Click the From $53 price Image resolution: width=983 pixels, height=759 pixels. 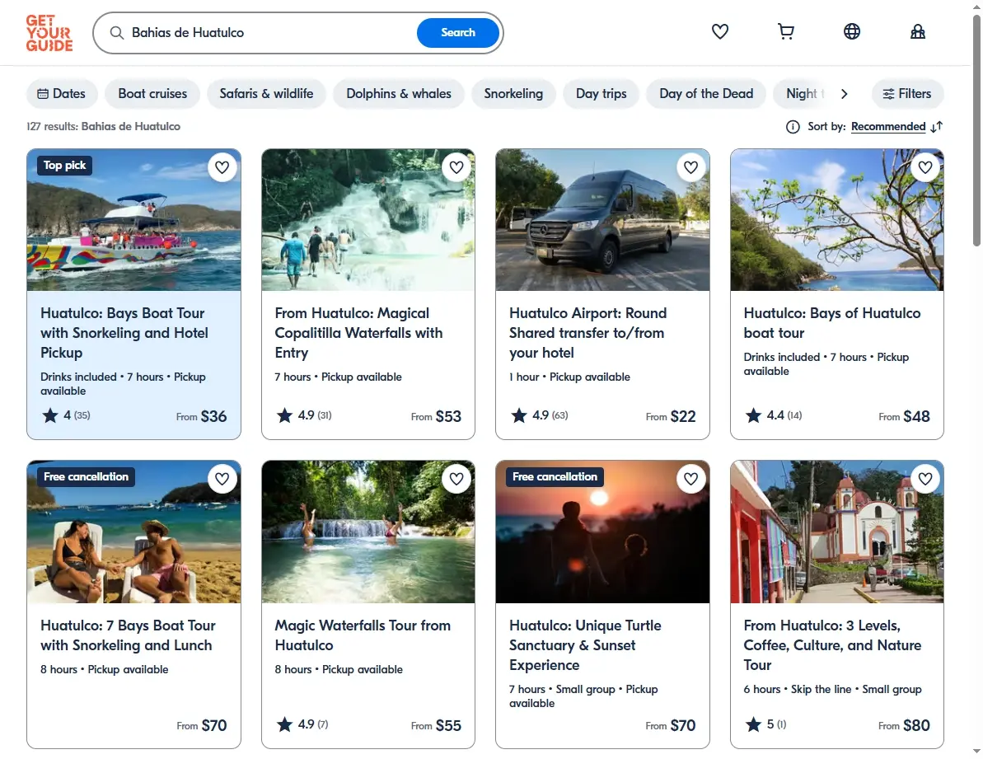coord(436,416)
